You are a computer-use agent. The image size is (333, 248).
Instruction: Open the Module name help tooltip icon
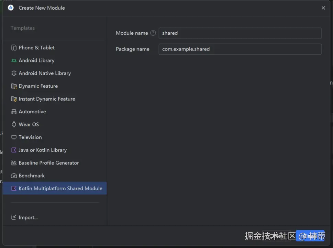(x=153, y=33)
